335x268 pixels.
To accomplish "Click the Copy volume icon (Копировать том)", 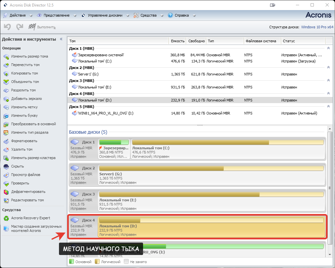I will pyautogui.click(x=6, y=74).
